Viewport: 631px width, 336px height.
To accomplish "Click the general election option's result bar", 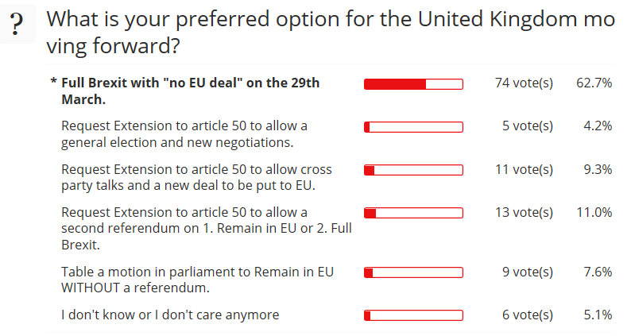I will tap(413, 127).
